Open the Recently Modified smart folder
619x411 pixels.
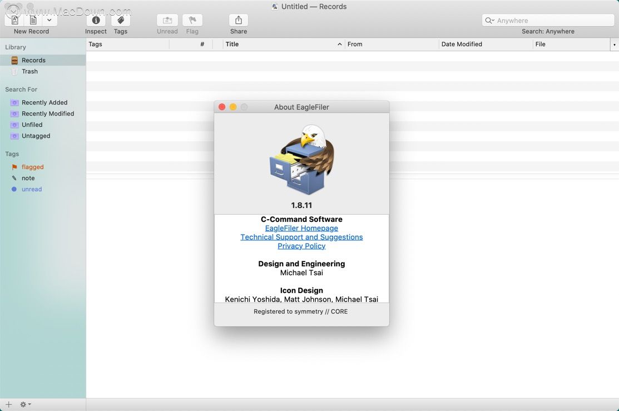coord(43,113)
